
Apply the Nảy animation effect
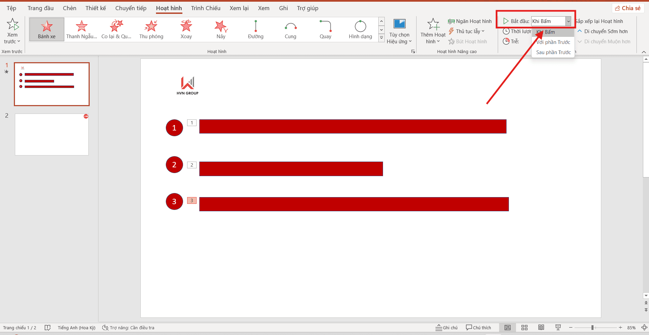(221, 29)
